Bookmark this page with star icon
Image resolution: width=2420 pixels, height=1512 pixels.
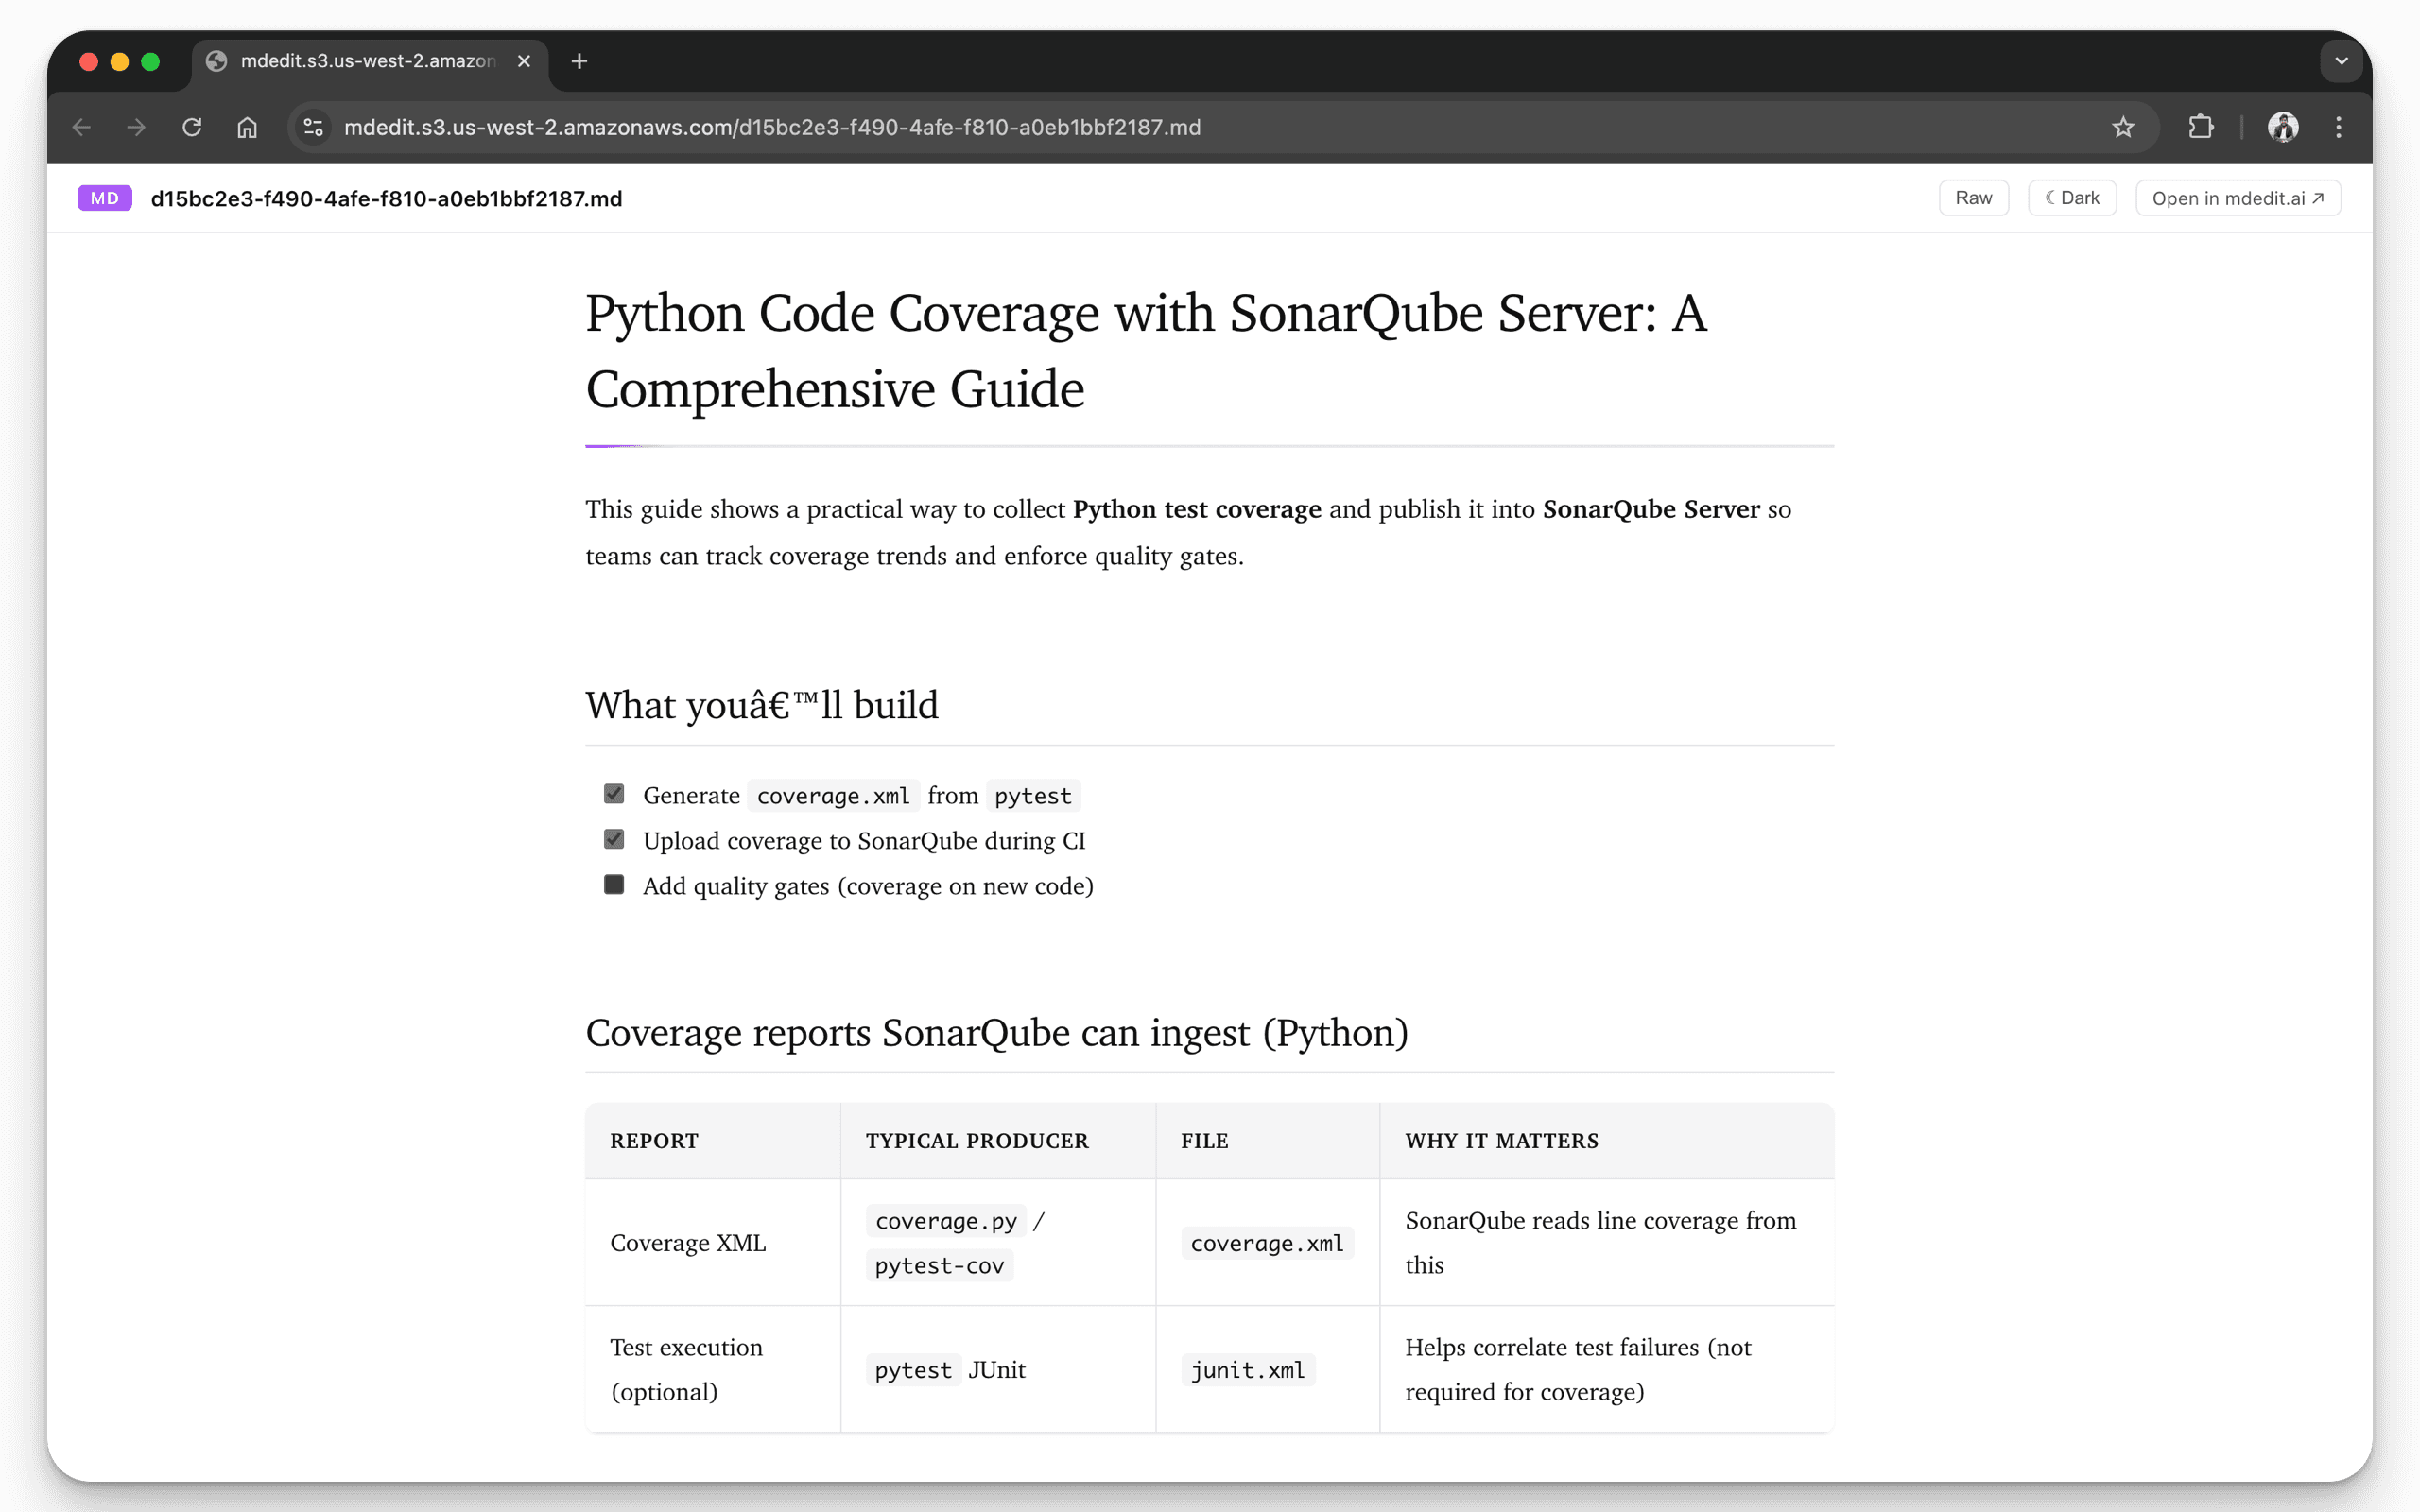click(x=2123, y=127)
